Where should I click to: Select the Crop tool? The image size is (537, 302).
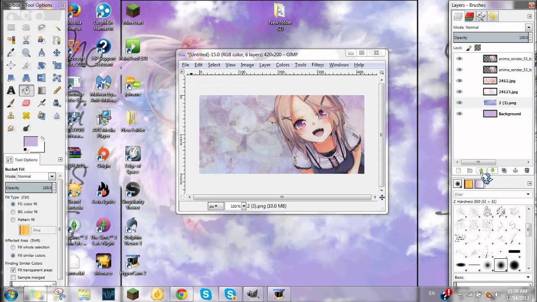point(26,65)
